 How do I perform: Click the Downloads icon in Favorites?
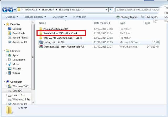click(x=9, y=33)
